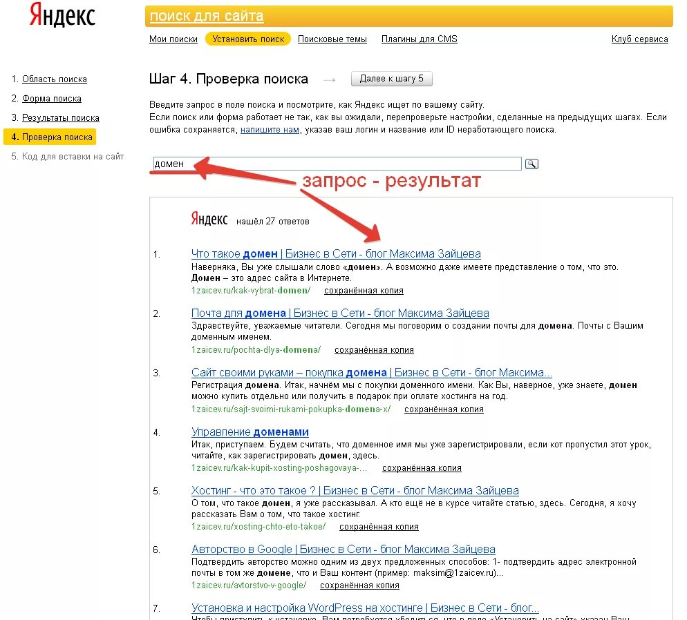Click the magnifier search button

(531, 164)
